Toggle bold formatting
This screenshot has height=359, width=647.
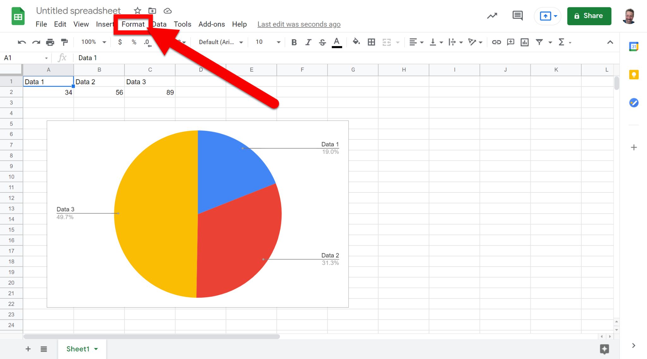(x=294, y=42)
